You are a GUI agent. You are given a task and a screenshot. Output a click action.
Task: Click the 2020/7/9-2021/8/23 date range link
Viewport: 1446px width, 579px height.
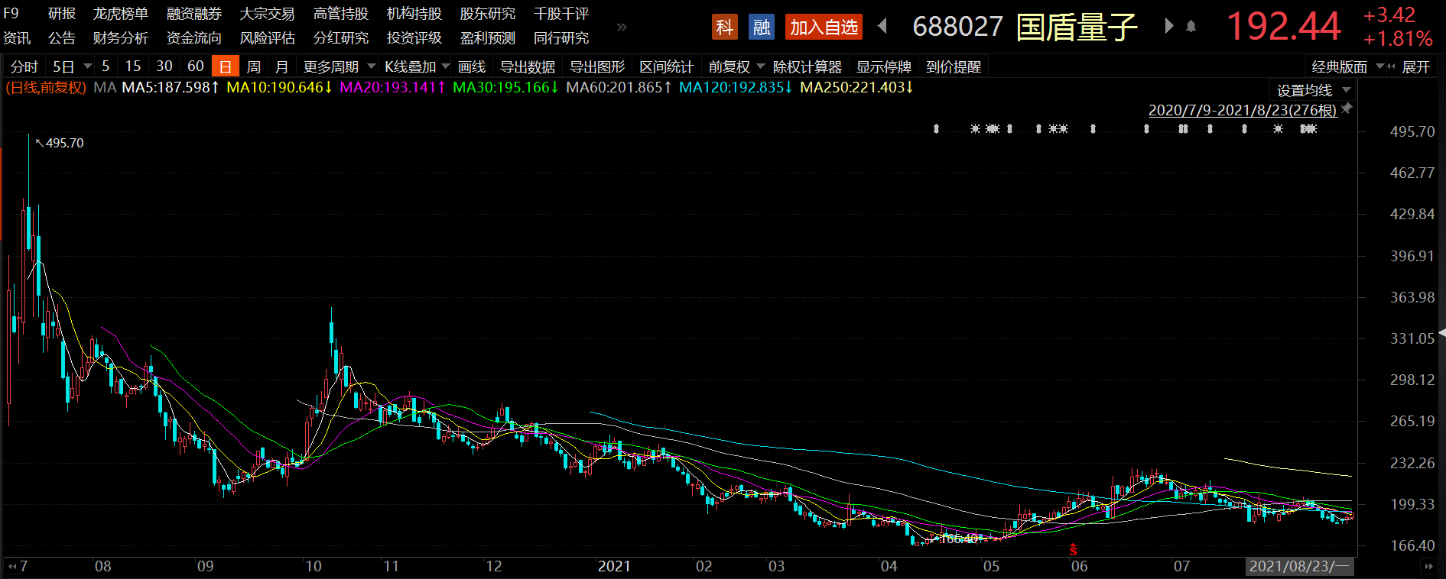(1243, 110)
